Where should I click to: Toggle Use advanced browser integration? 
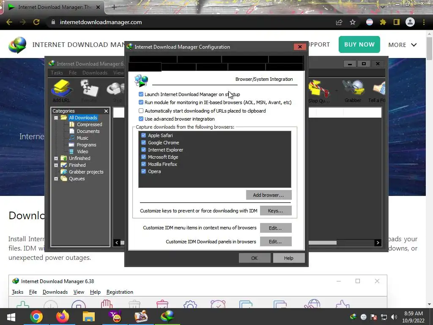(141, 119)
